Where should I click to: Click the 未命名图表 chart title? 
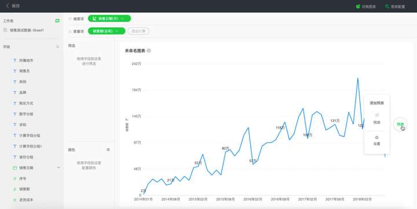click(135, 50)
